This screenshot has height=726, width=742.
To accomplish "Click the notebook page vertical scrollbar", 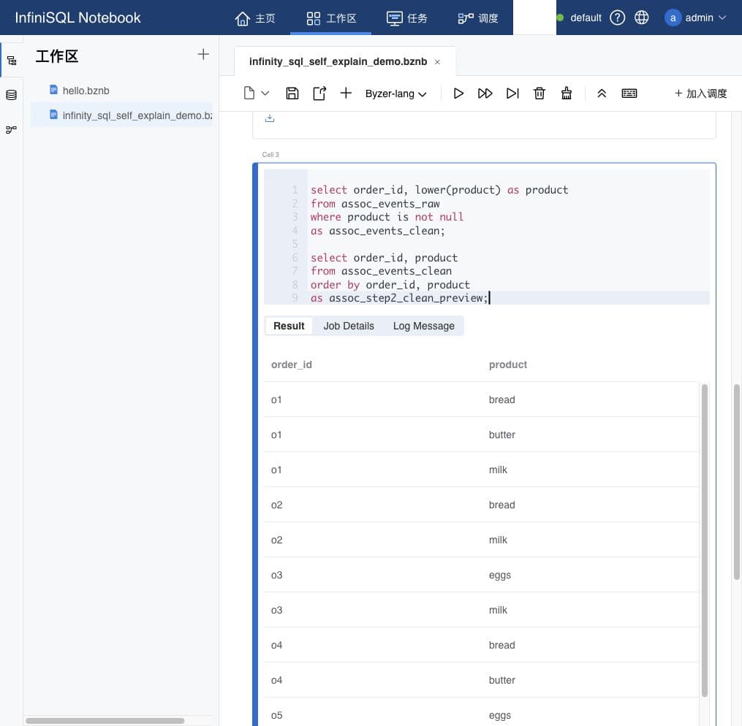I will tap(736, 481).
